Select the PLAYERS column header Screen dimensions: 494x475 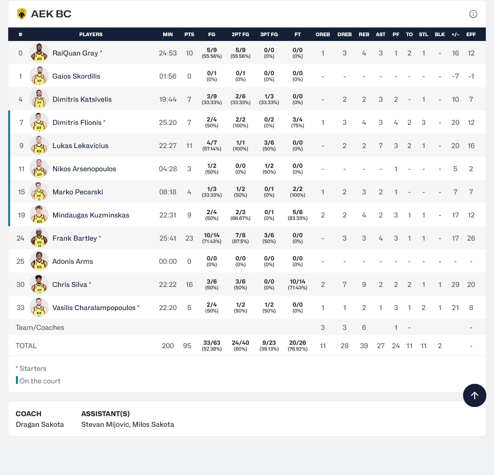(x=90, y=34)
